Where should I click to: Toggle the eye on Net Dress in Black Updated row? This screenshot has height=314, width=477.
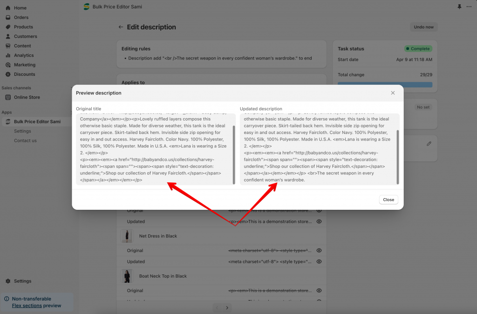(319, 261)
